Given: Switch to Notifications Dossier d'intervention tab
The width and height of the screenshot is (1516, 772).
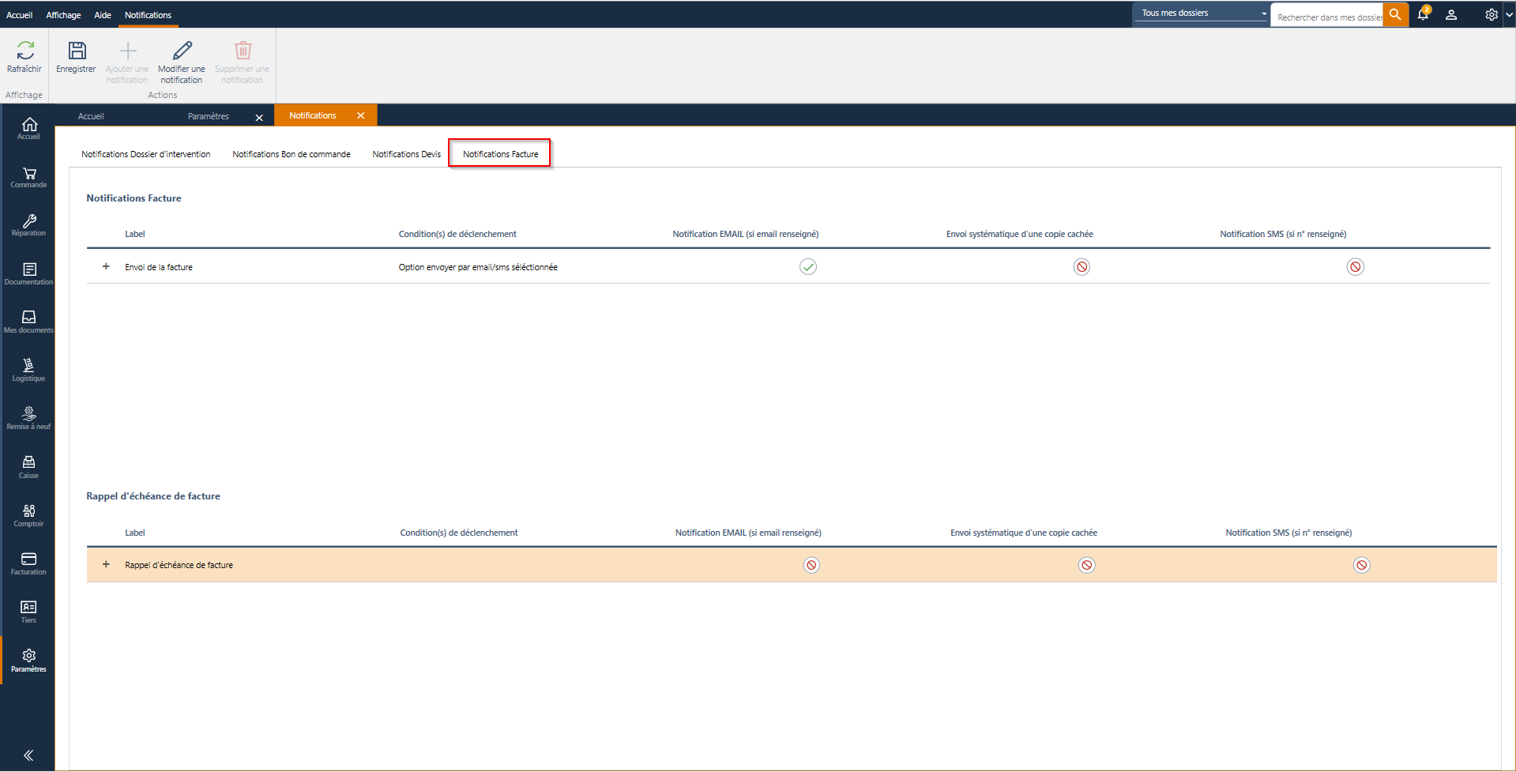Looking at the screenshot, I should click(x=146, y=154).
